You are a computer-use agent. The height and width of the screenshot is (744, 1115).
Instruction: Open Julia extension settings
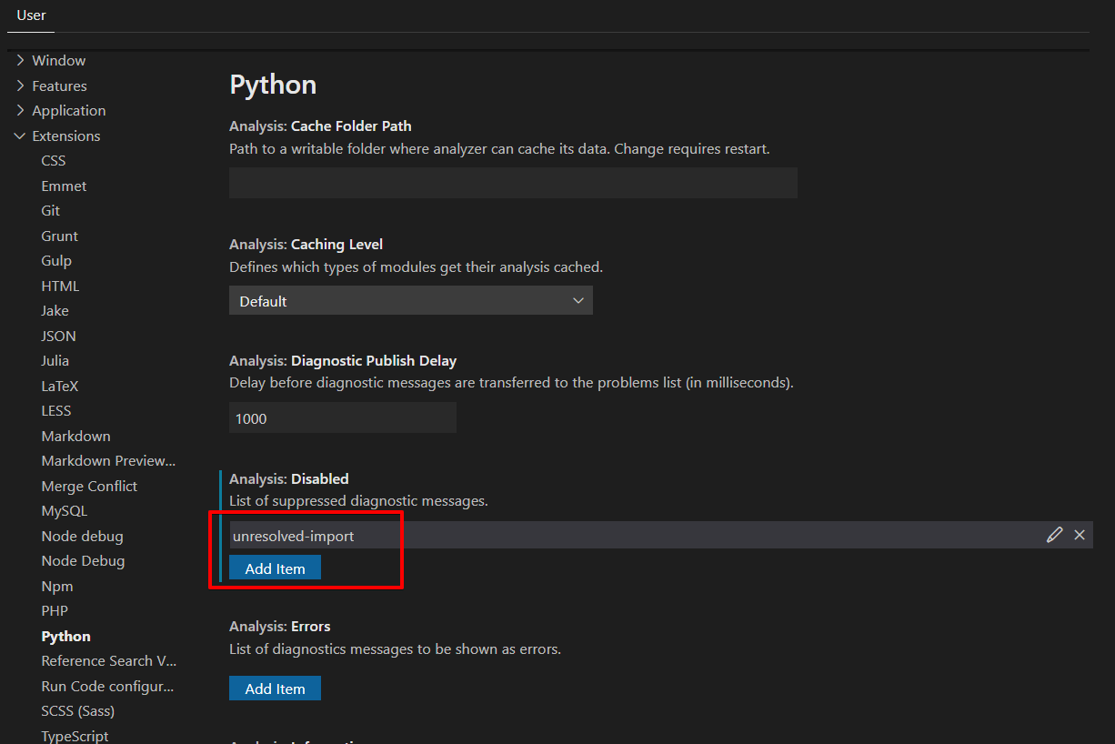55,361
